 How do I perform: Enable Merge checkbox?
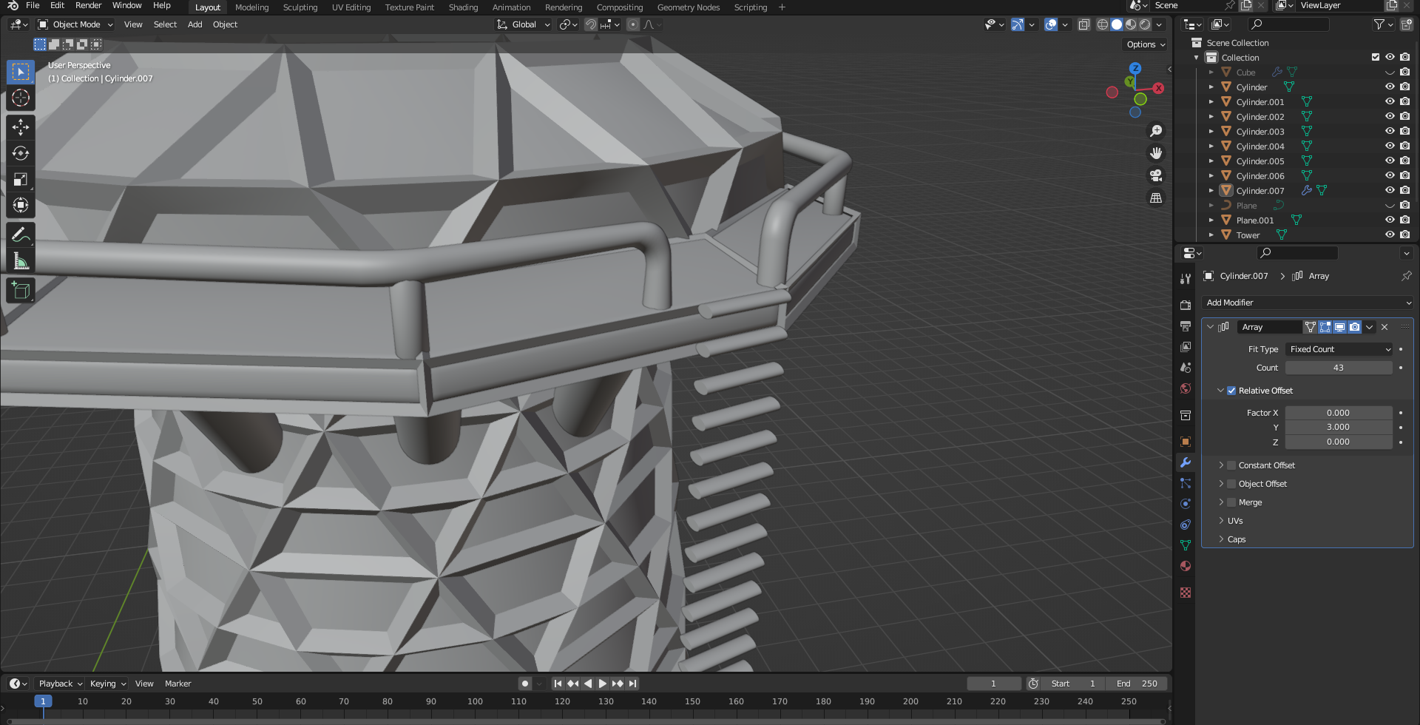point(1231,502)
